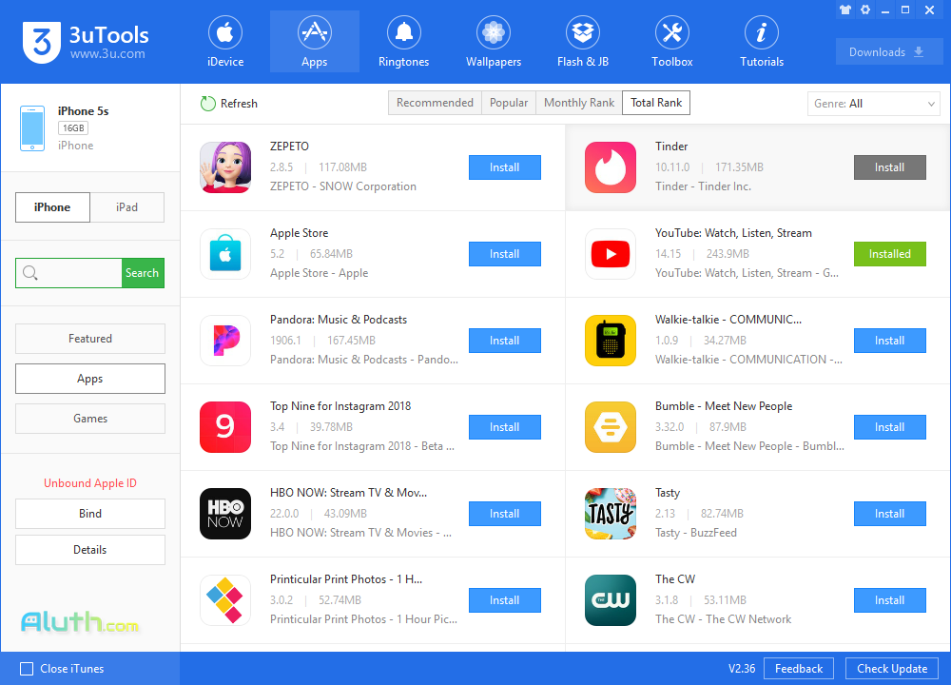Image resolution: width=951 pixels, height=685 pixels.
Task: Open the Tutorials section
Action: (762, 42)
